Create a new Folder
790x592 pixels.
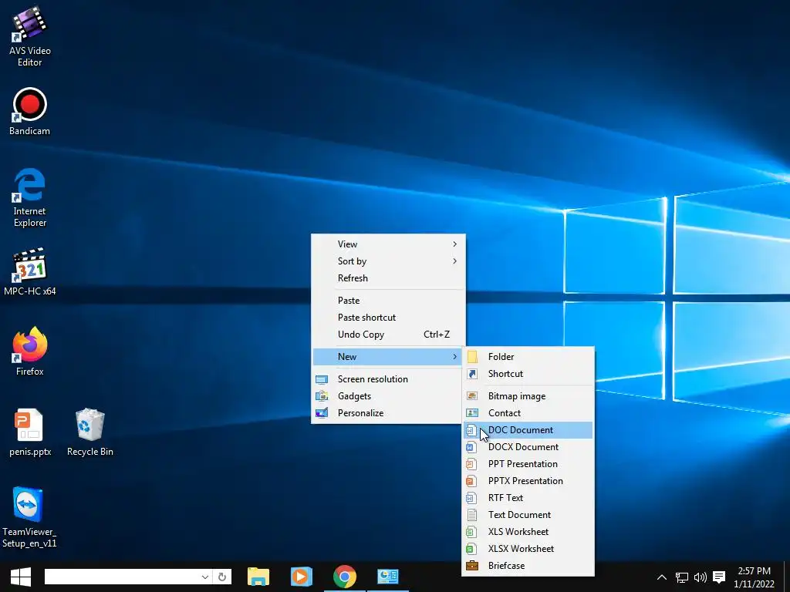click(x=528, y=357)
